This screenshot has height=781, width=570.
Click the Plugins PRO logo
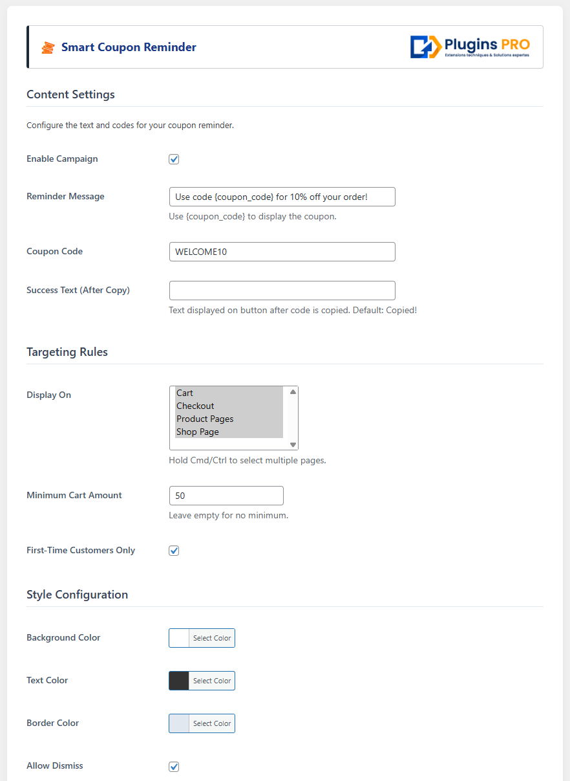[470, 47]
